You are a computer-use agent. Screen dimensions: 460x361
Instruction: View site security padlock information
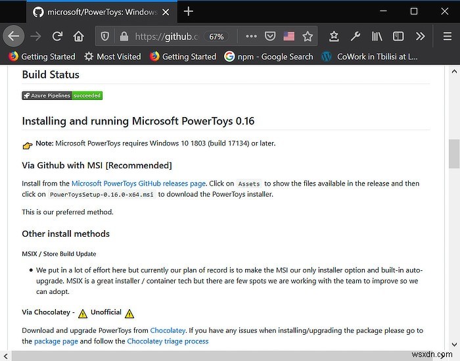point(124,36)
